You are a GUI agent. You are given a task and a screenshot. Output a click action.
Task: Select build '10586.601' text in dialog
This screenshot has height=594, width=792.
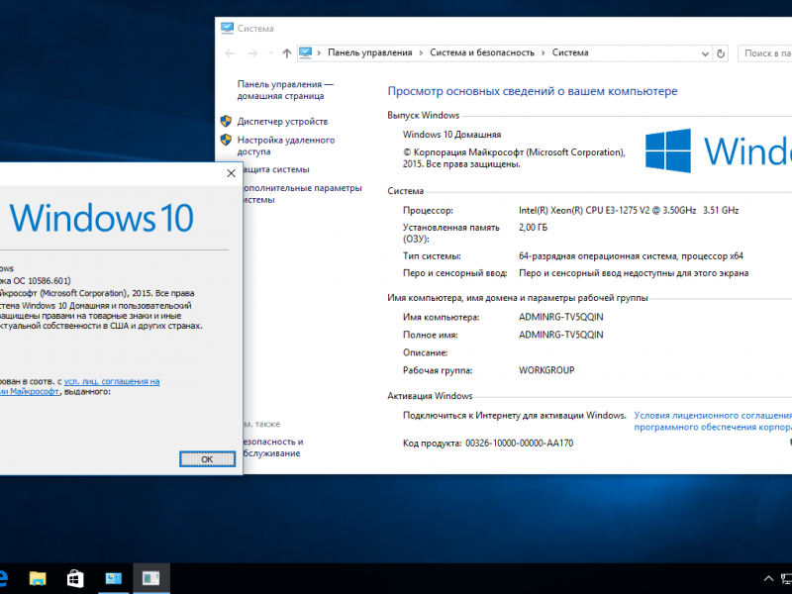click(48, 281)
